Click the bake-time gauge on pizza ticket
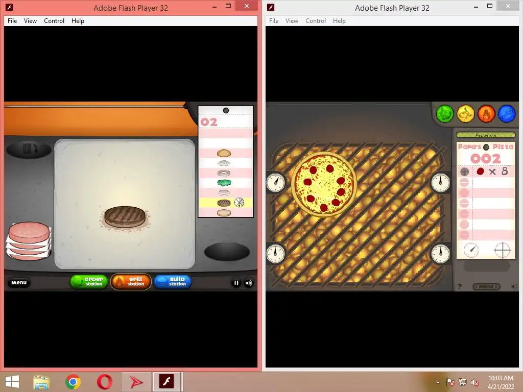523x392 pixels. (471, 250)
